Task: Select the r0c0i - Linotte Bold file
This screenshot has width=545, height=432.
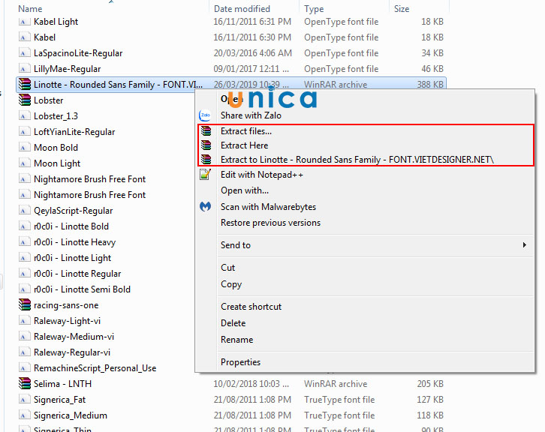Action: tap(71, 226)
